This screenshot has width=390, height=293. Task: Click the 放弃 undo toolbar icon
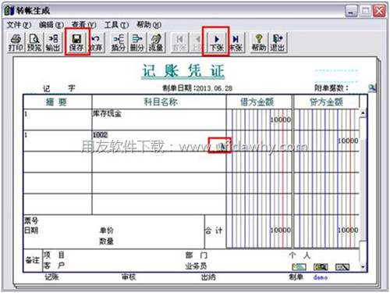click(96, 42)
